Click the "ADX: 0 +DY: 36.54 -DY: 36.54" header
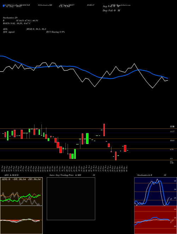The width and height of the screenshot is (177, 234). (x=21, y=179)
